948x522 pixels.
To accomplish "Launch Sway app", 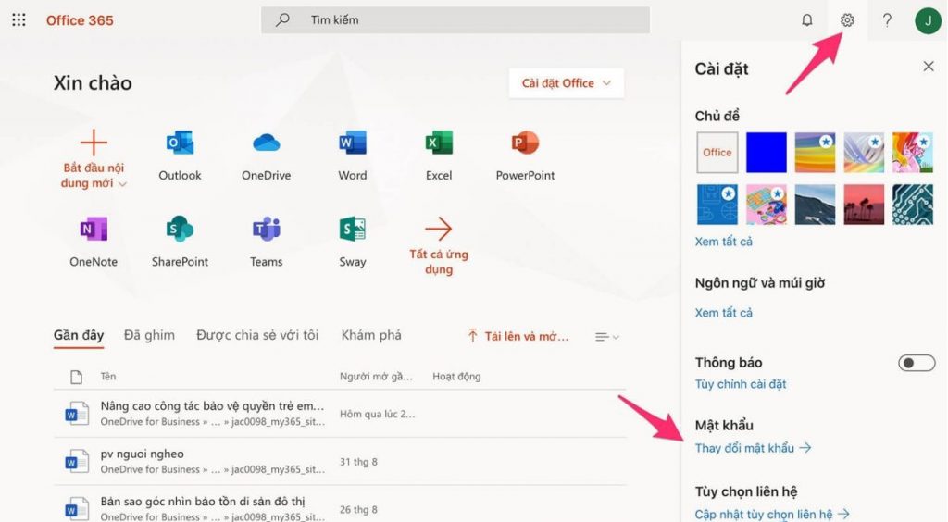I will (x=353, y=242).
